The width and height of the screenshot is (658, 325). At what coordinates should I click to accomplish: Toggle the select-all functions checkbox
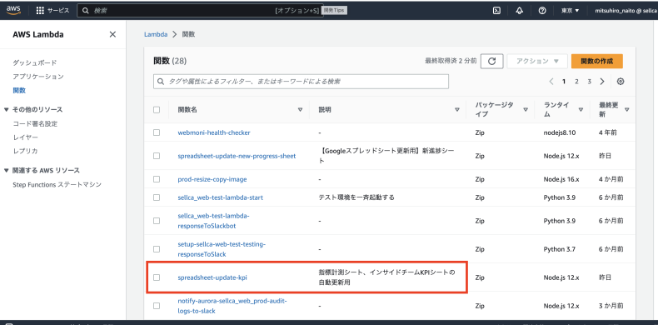click(x=157, y=110)
